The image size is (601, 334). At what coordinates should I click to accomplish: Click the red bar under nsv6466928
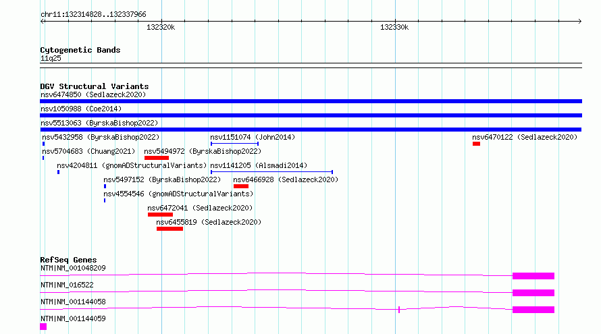click(x=241, y=186)
